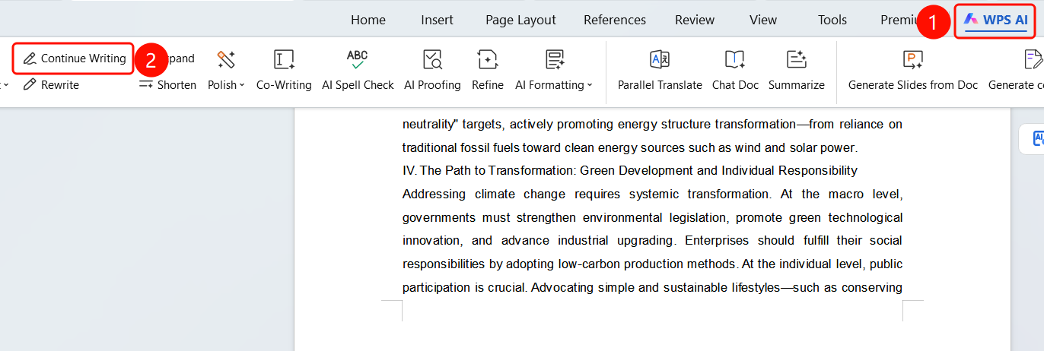Launch AI Proofing

tap(432, 70)
